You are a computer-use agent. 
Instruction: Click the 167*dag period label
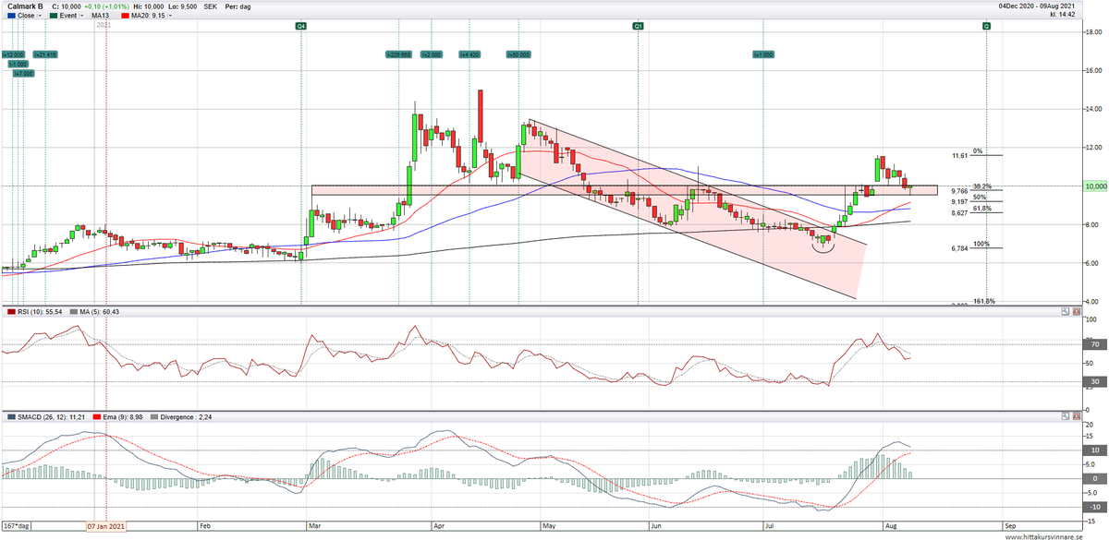(17, 524)
